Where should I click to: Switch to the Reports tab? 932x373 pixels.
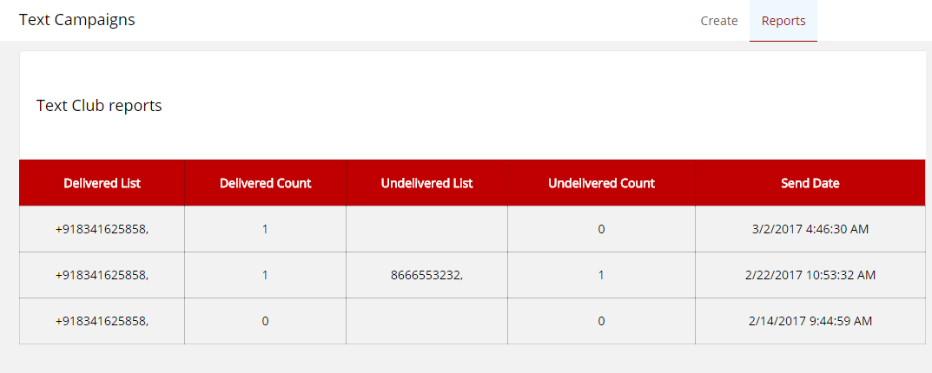[783, 21]
